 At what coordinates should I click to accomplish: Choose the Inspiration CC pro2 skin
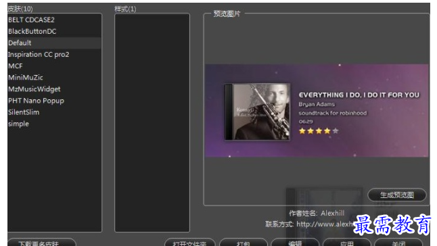[54, 55]
